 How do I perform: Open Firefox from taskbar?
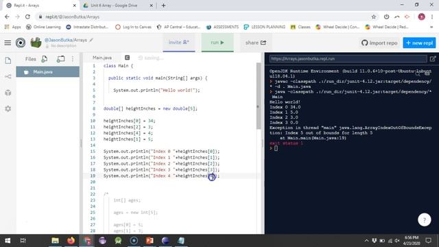click(71, 241)
